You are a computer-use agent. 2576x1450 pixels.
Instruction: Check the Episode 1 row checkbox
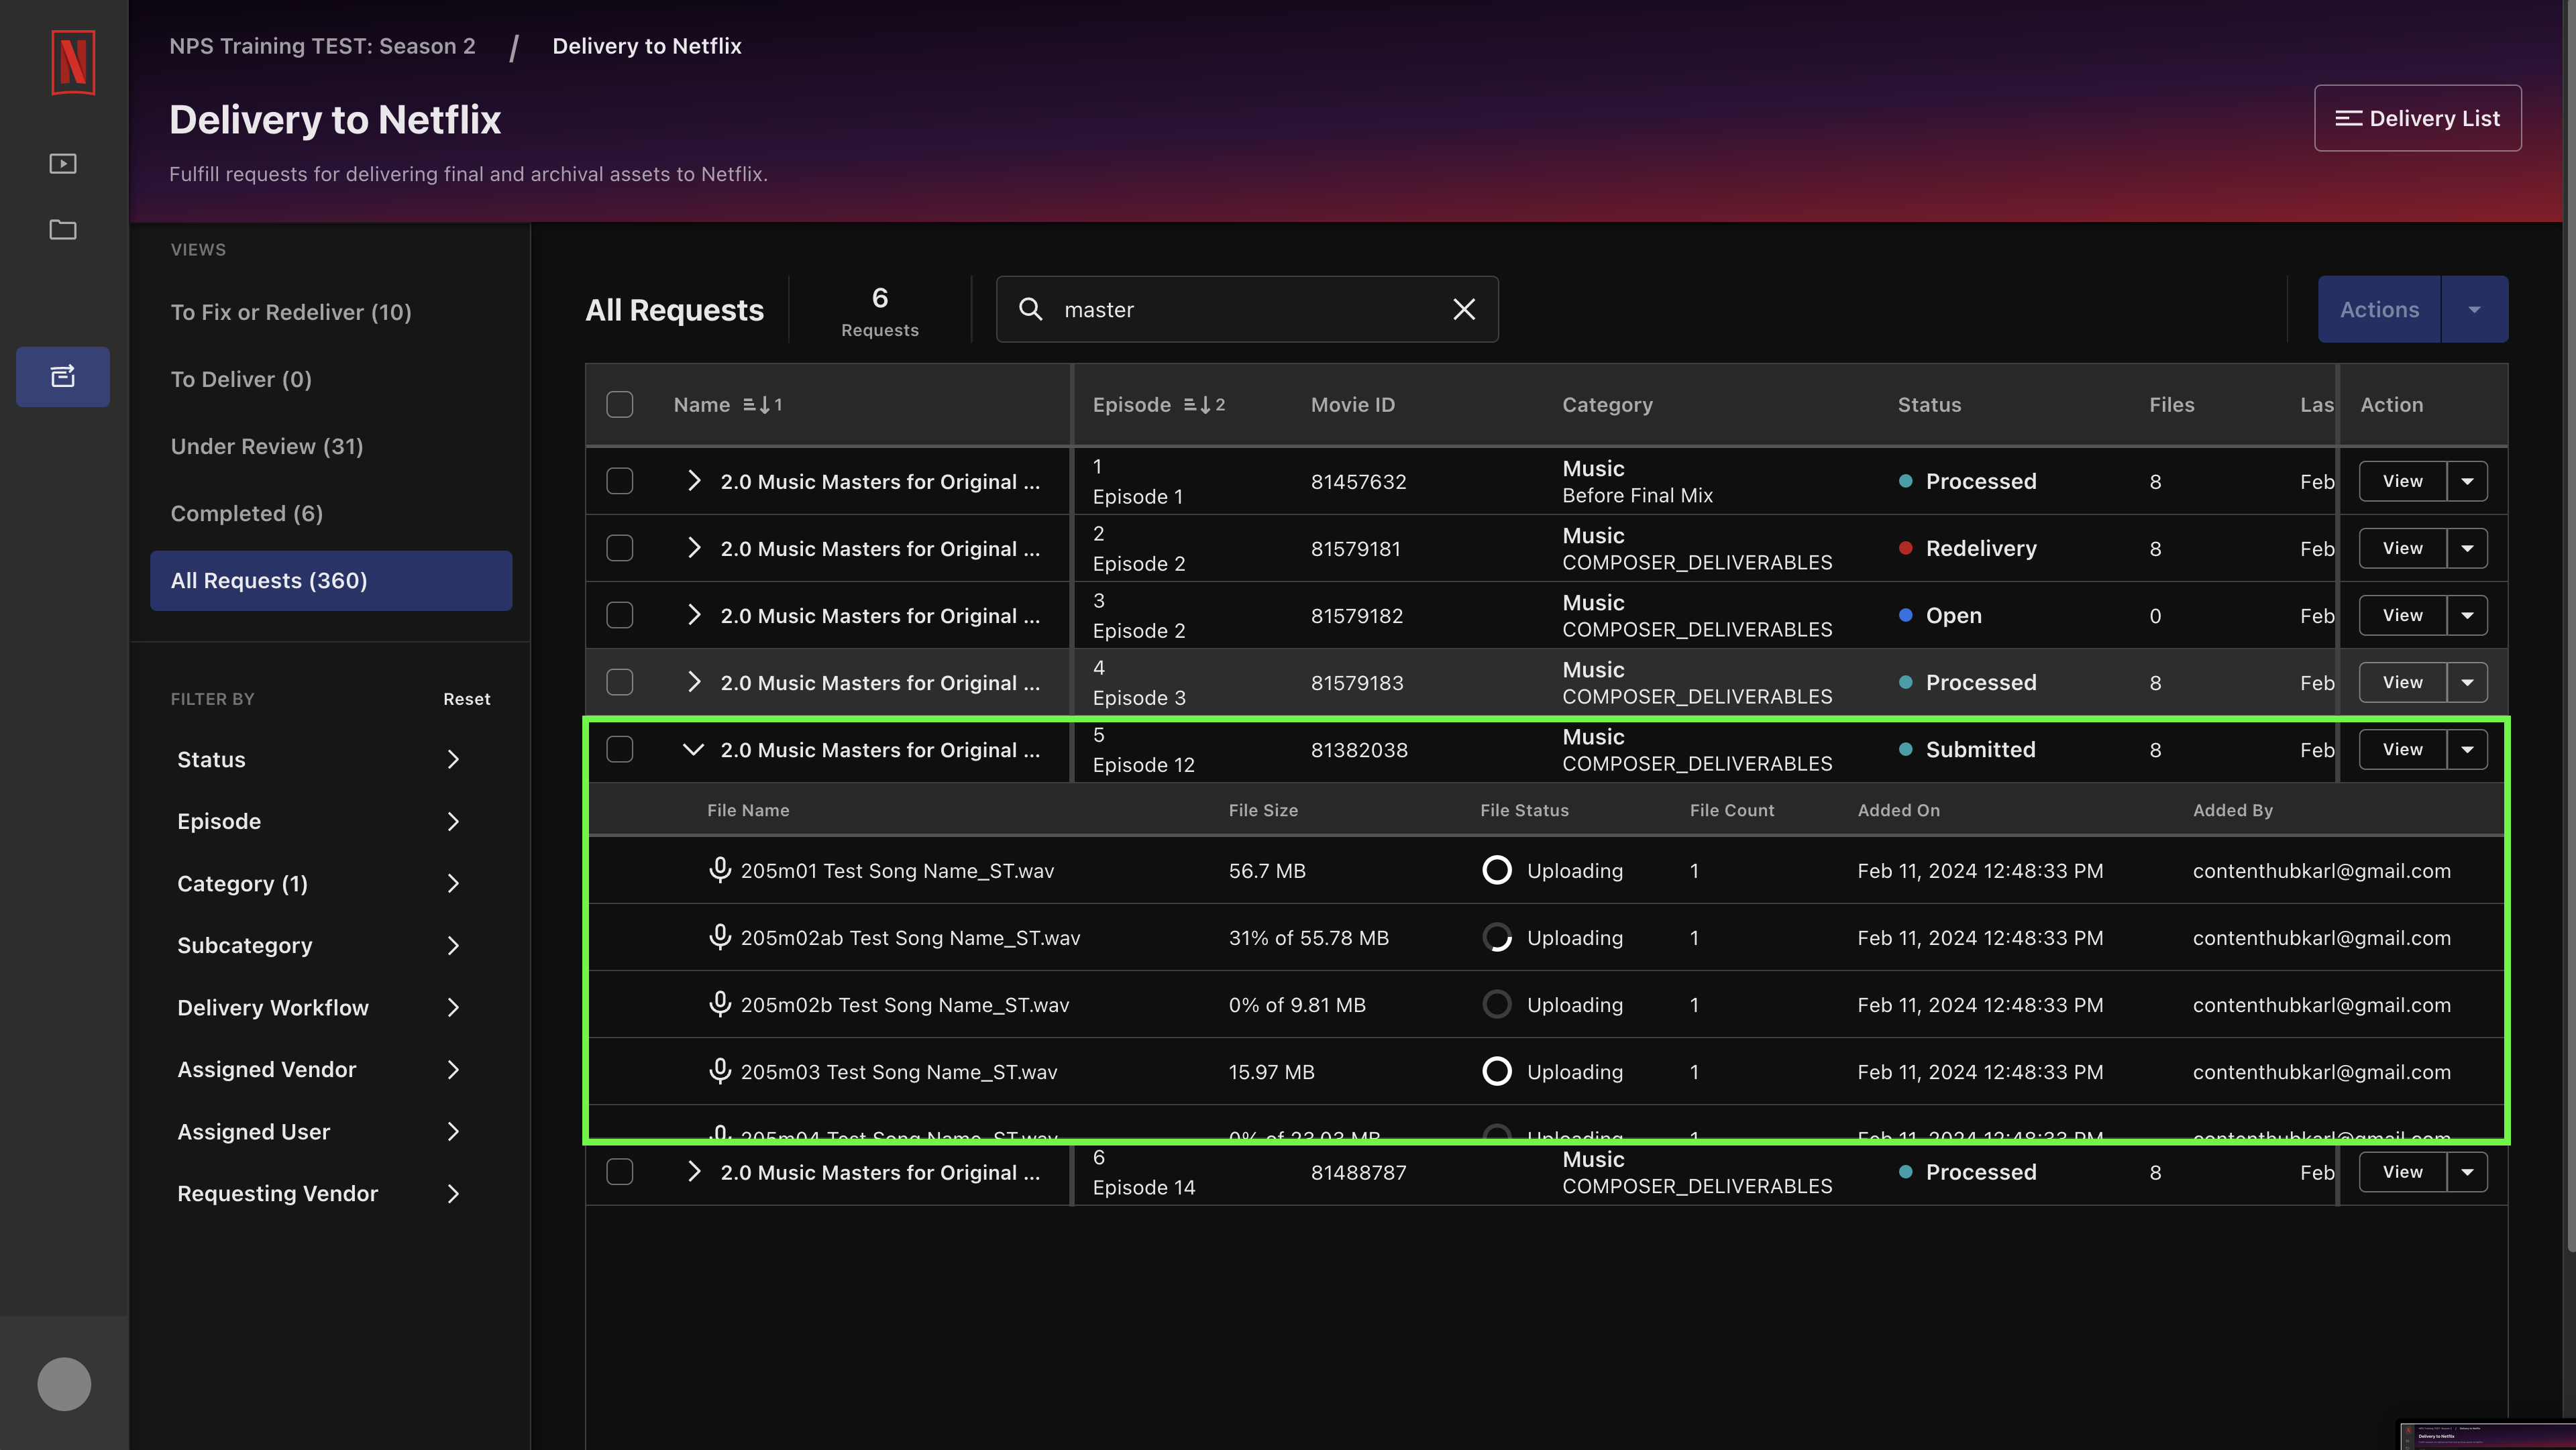[619, 481]
